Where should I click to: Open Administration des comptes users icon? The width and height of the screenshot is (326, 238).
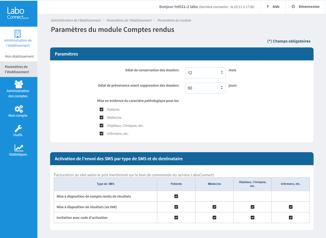coord(19,84)
